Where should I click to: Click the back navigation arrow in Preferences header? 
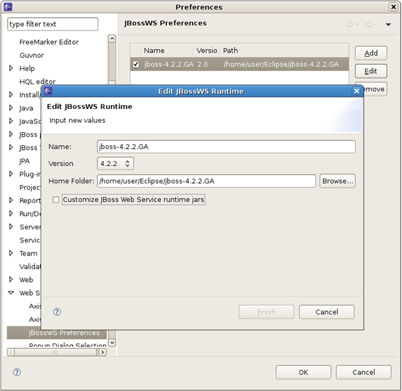[x=350, y=24]
